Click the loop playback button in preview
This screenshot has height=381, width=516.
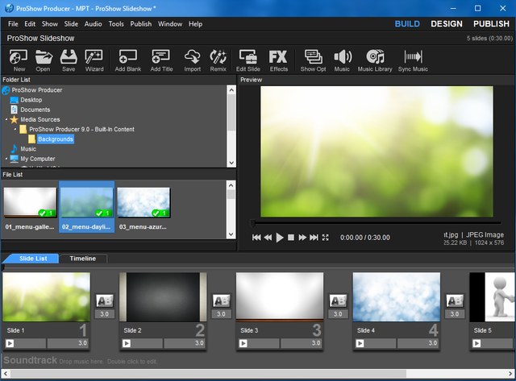(x=314, y=238)
